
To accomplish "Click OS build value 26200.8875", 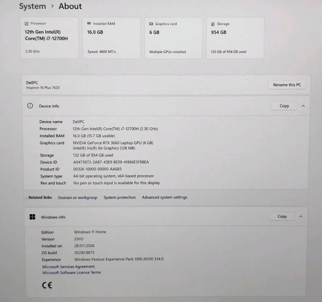I will [x=84, y=252].
